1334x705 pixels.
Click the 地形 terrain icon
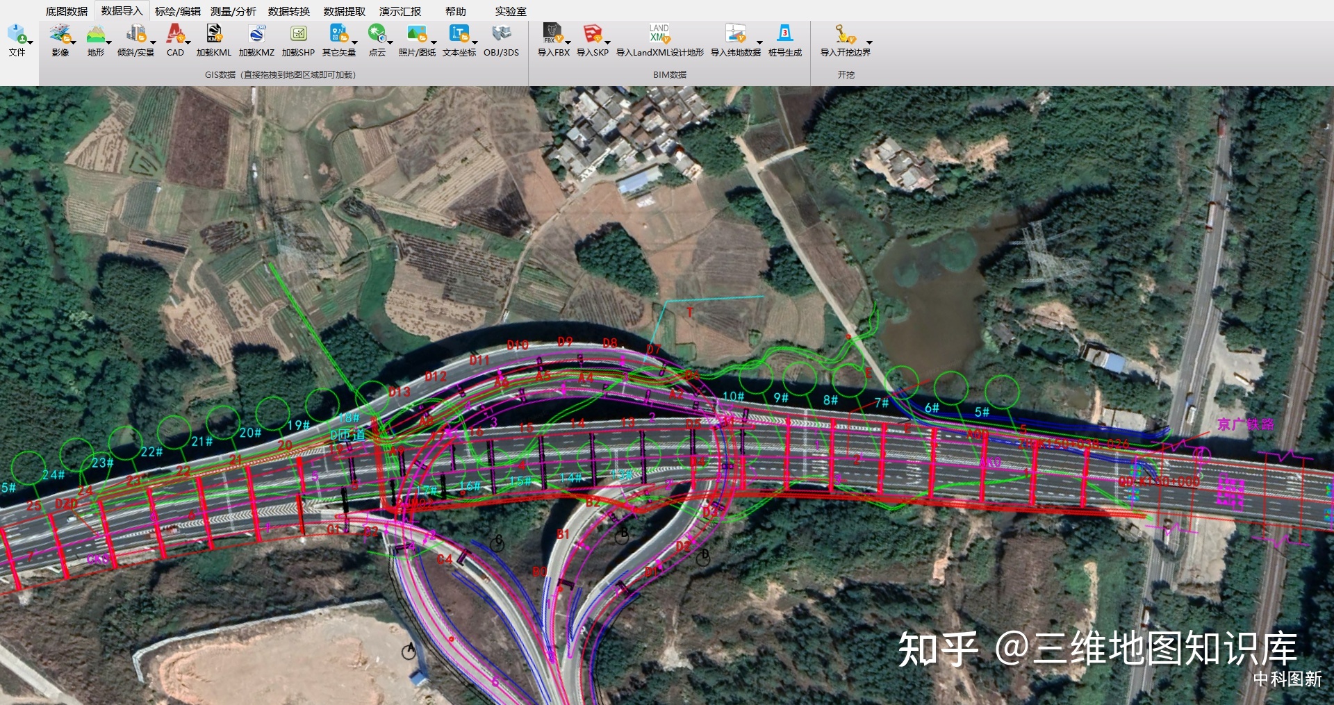[95, 34]
